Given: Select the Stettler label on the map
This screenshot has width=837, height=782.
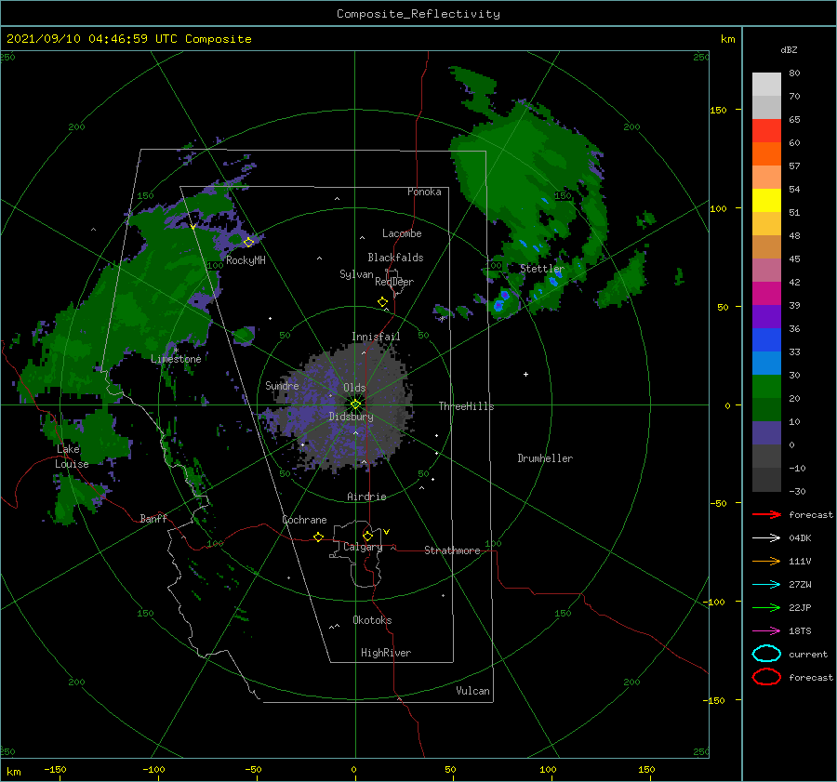Looking at the screenshot, I should point(542,269).
